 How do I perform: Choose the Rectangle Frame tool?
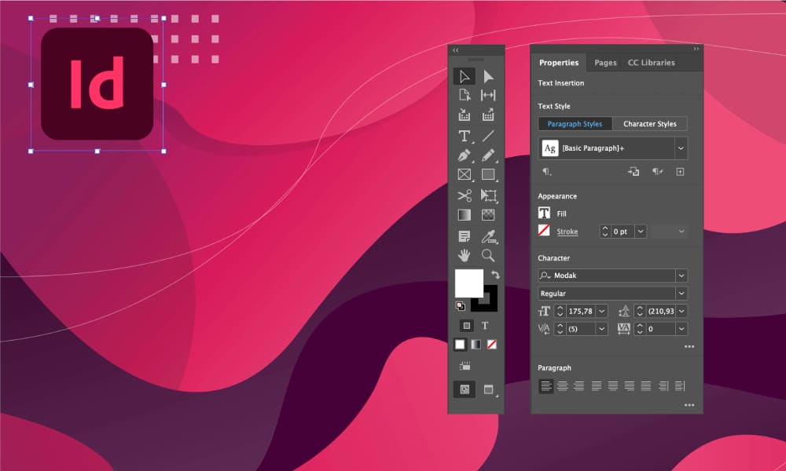[x=465, y=174]
